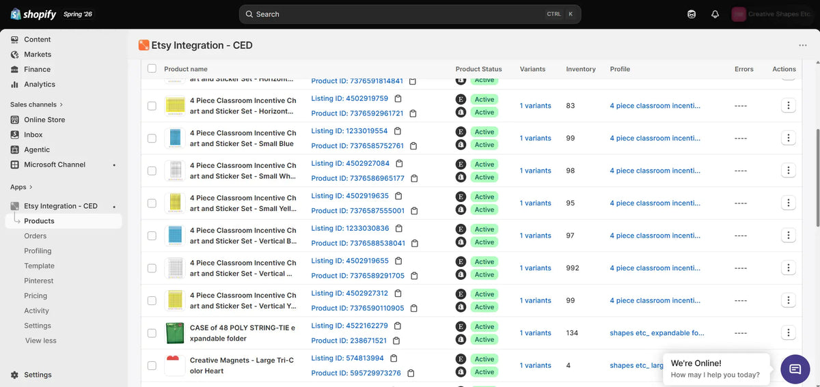Click thumbnail of Large Tri-Color Heart magnet

pos(175,365)
